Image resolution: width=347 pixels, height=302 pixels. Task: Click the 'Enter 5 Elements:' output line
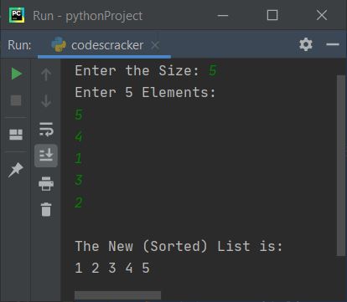pos(145,92)
